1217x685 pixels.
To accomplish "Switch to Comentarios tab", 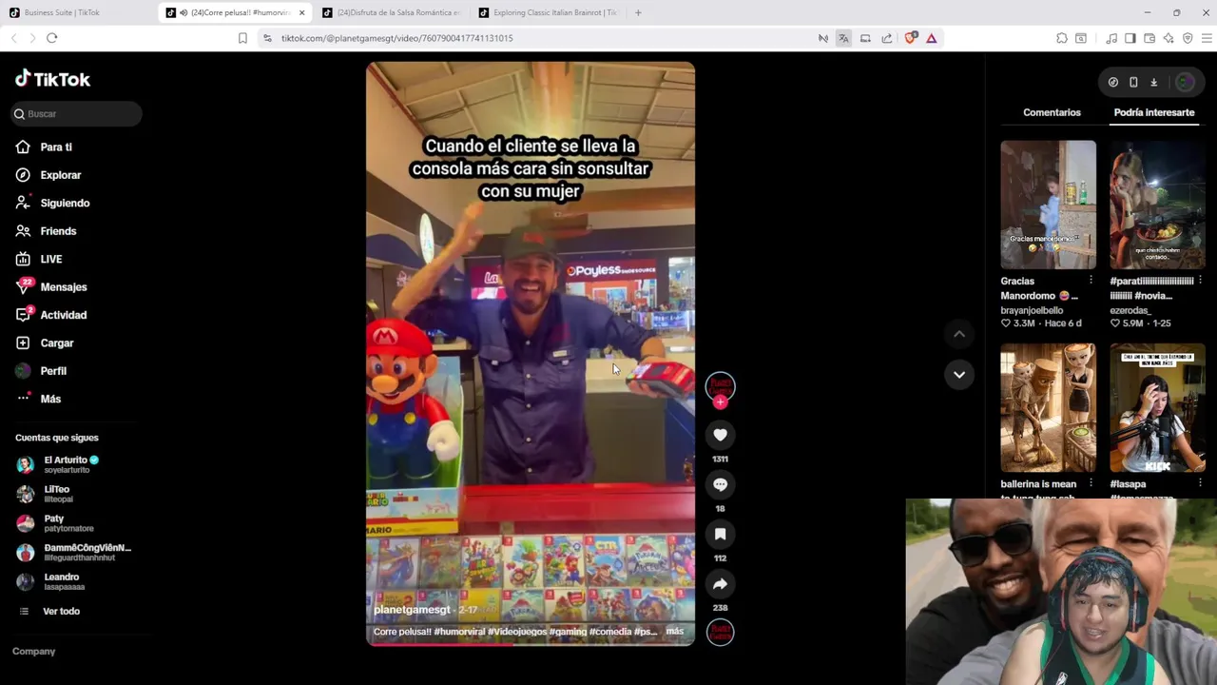I will coord(1052,112).
